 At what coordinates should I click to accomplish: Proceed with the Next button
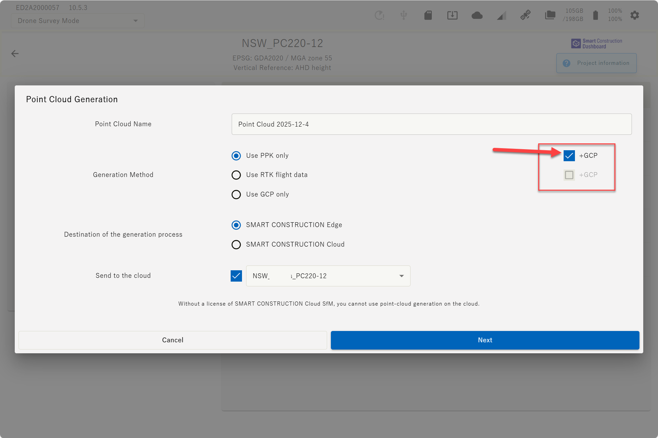485,340
